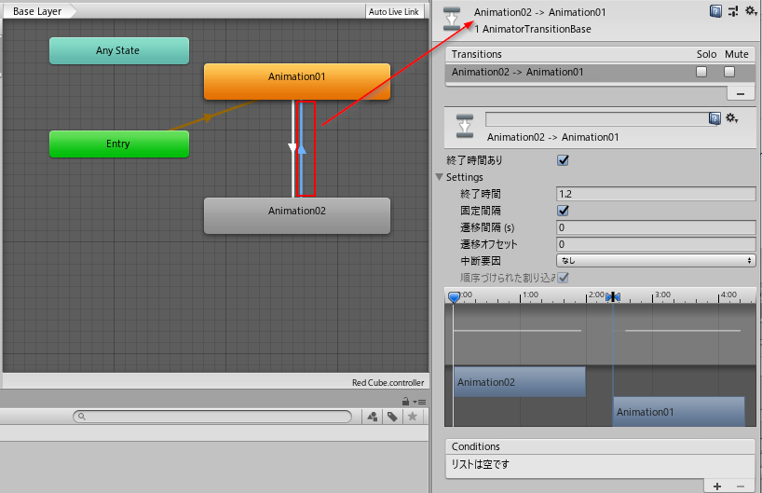Click the transition icon beside the name field

point(465,127)
